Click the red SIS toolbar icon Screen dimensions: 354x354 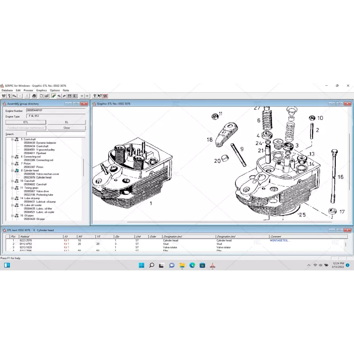(105, 96)
